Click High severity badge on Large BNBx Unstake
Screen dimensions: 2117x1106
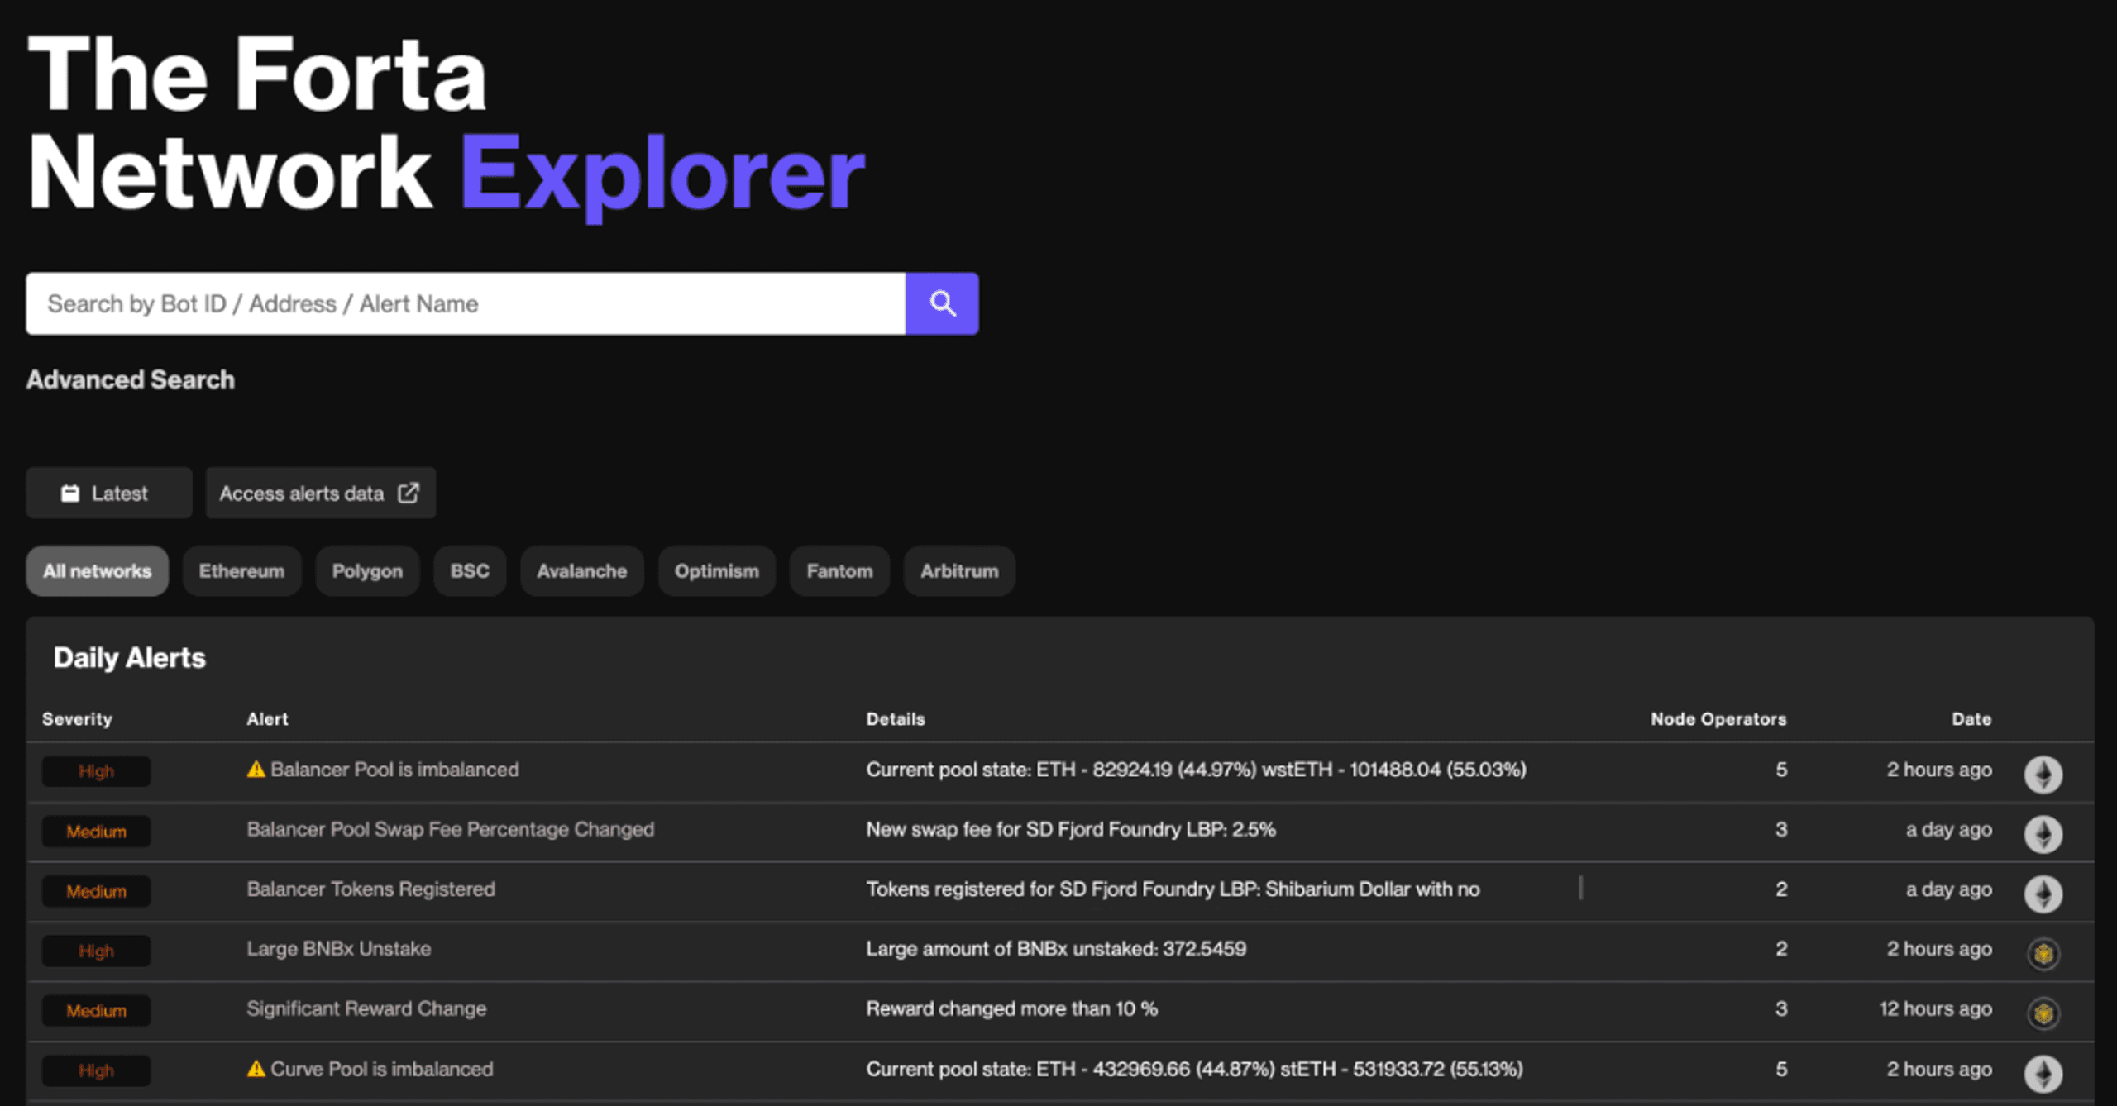click(x=97, y=951)
